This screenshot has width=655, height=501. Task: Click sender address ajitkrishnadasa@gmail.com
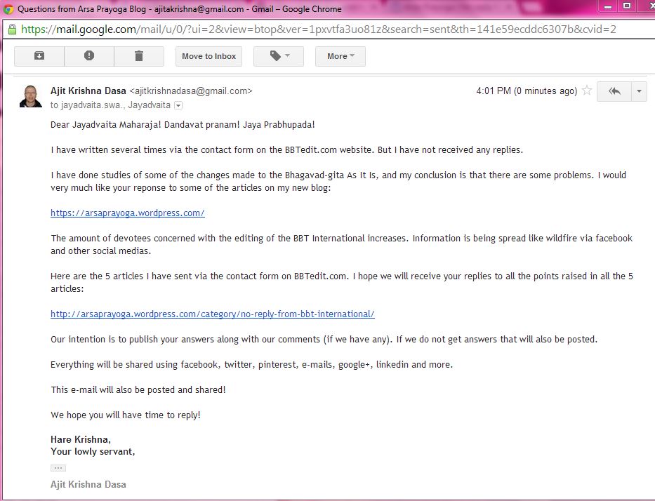click(191, 91)
